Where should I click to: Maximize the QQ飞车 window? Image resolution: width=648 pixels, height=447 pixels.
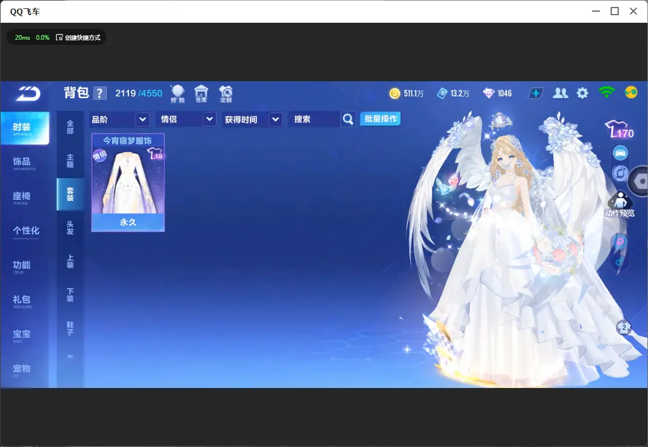point(615,11)
